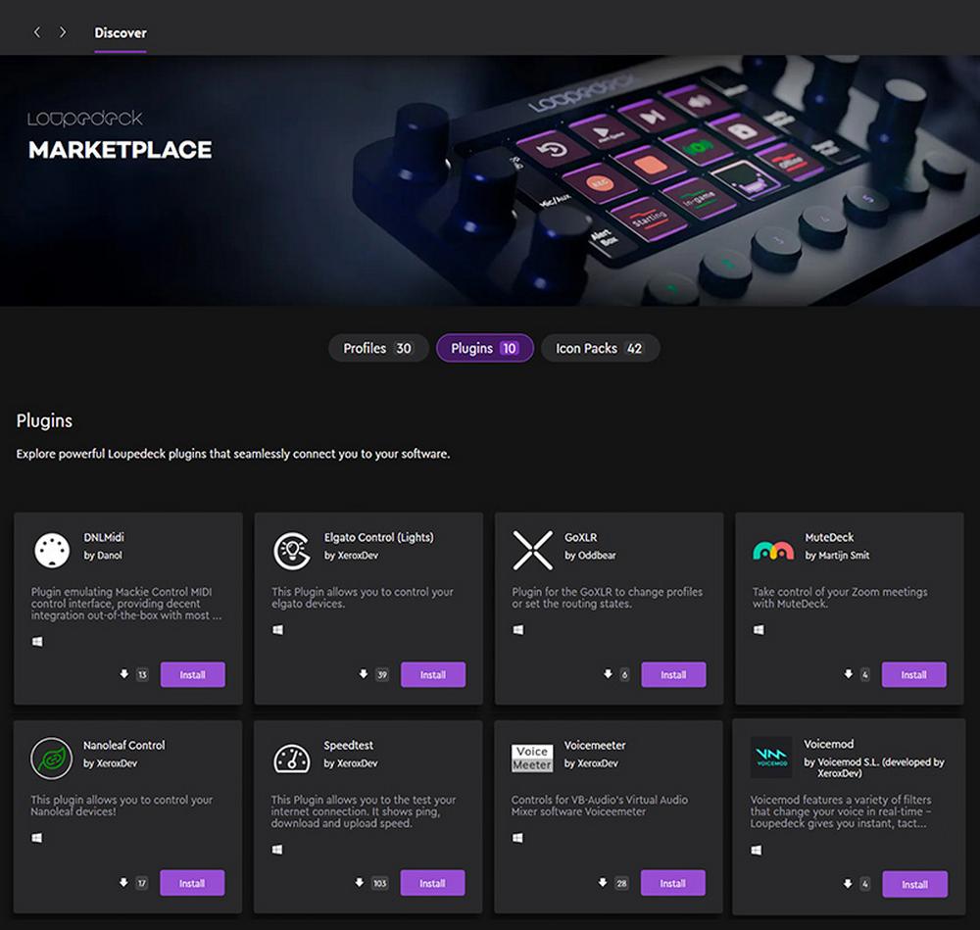This screenshot has height=930, width=980.
Task: Install the Nanoleaf Control plugin
Action: tap(192, 883)
